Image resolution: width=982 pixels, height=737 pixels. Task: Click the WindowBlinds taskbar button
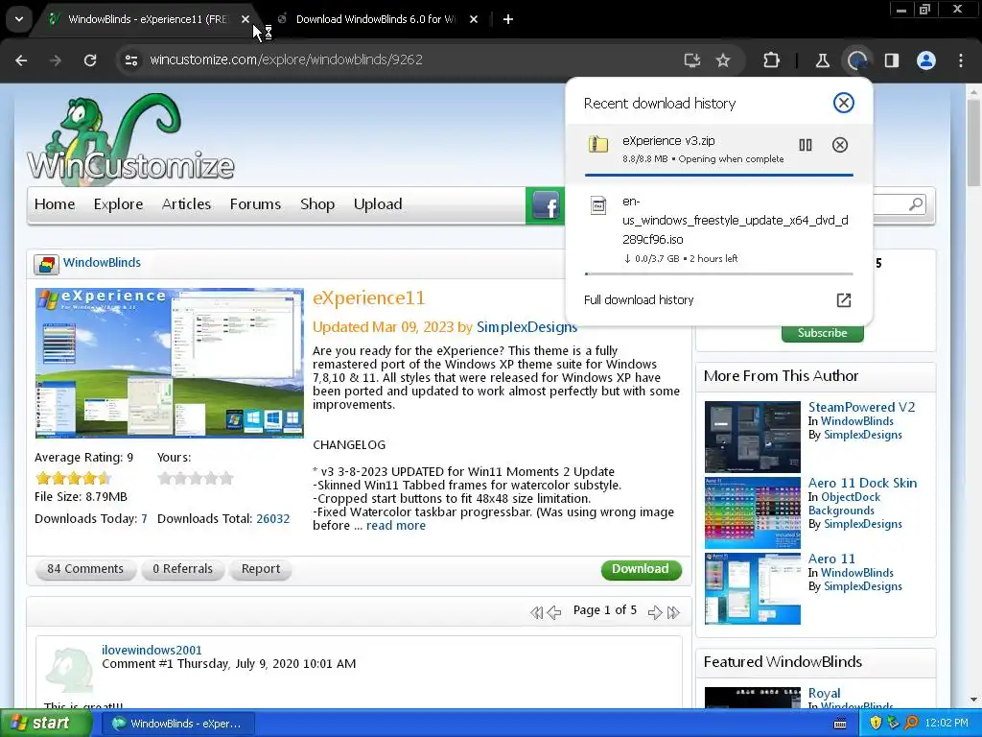[x=180, y=724]
